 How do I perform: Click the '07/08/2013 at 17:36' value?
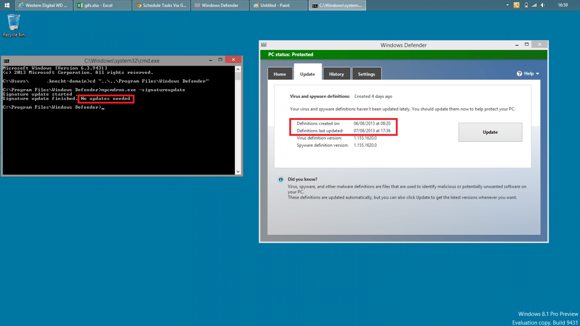372,130
